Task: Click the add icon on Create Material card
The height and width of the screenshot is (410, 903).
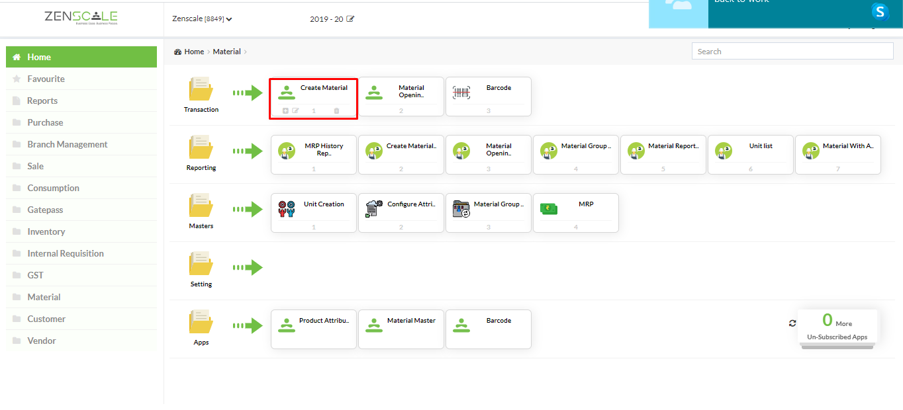Action: tap(285, 110)
